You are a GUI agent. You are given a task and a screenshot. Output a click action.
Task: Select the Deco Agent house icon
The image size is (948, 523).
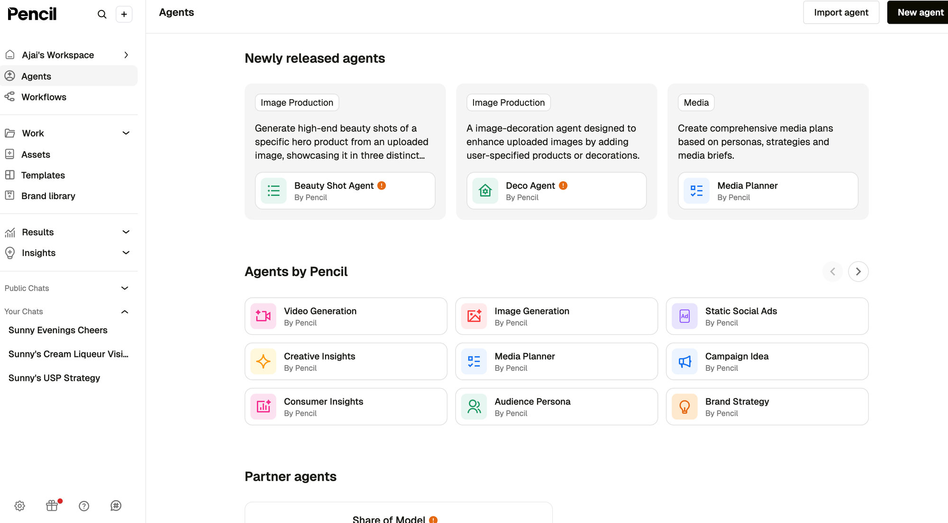click(485, 190)
